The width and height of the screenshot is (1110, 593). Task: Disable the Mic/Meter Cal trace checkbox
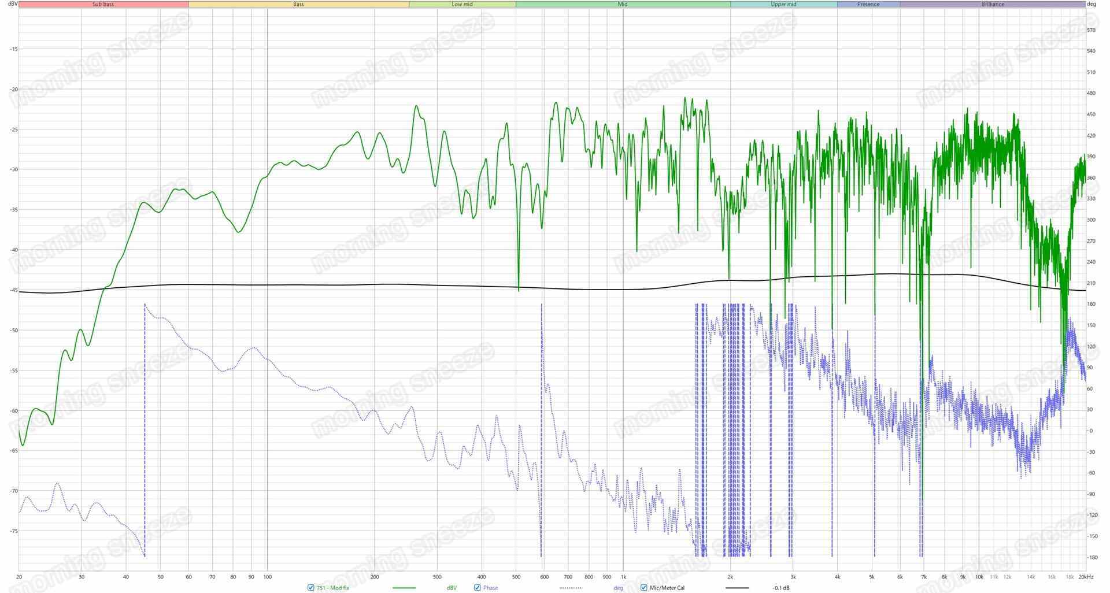tap(644, 588)
